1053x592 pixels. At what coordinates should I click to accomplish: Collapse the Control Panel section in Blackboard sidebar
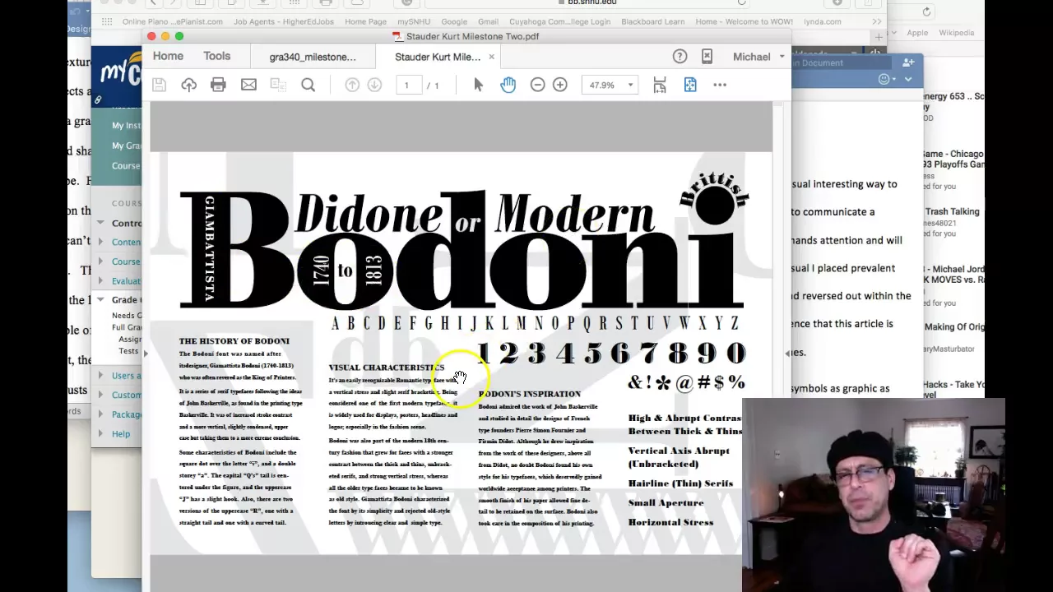click(x=100, y=223)
